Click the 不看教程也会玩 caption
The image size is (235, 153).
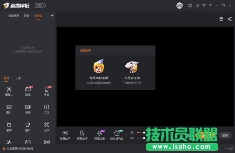point(132,83)
